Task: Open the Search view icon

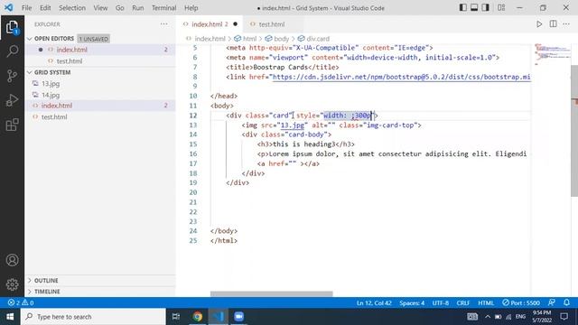Action: click(12, 51)
